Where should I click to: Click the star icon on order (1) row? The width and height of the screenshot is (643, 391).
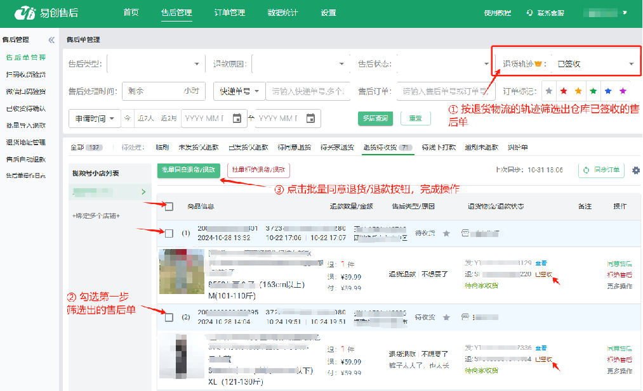click(446, 233)
